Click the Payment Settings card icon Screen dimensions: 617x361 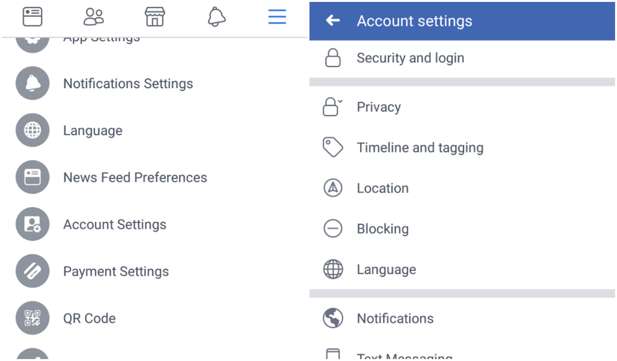(x=33, y=271)
